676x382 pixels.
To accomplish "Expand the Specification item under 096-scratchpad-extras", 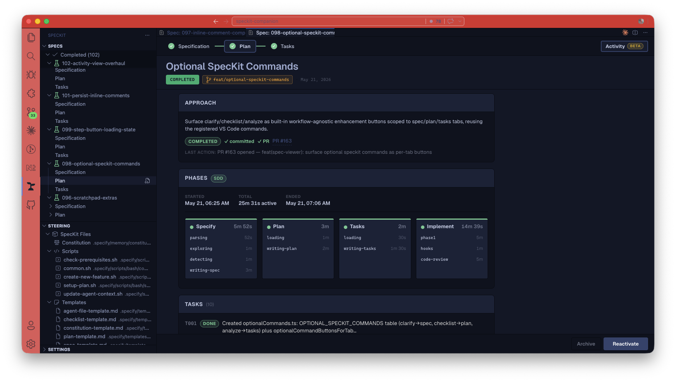I will (x=51, y=206).
